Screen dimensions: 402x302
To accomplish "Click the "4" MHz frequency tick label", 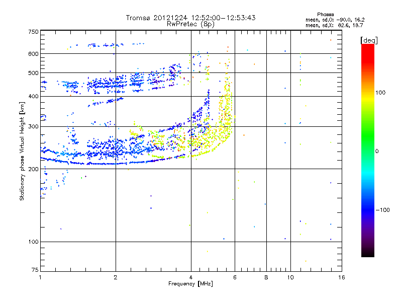I will (191, 277).
